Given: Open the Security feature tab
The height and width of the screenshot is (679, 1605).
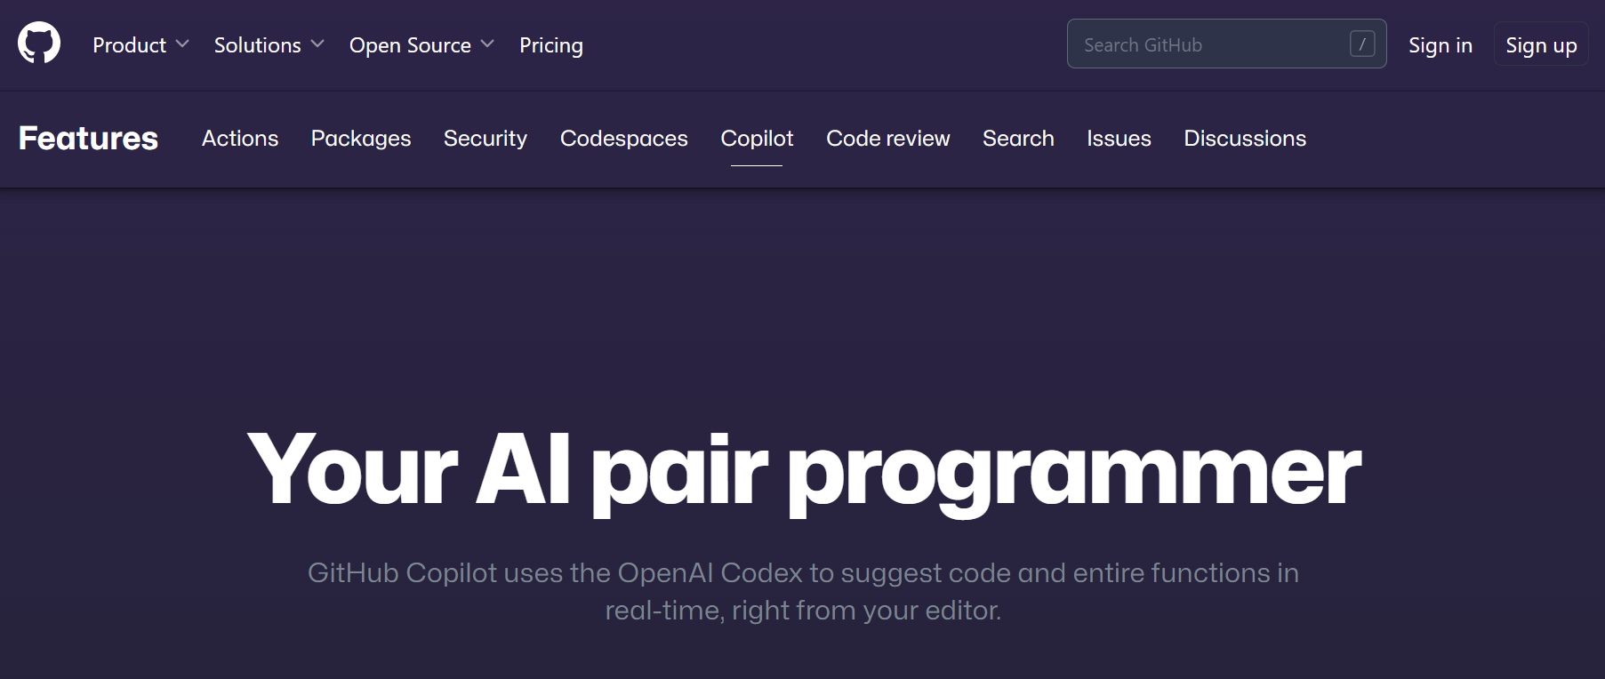Looking at the screenshot, I should 486,139.
